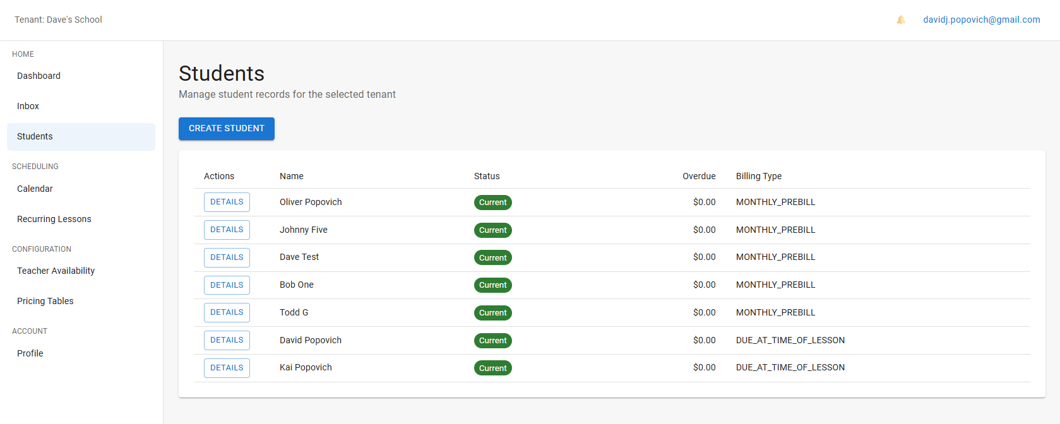
Task: Click the name Todd G
Action: [294, 312]
